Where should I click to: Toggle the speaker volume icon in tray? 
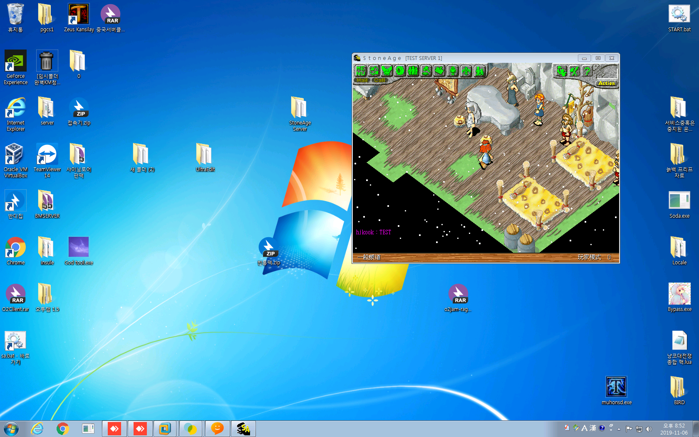[649, 429]
